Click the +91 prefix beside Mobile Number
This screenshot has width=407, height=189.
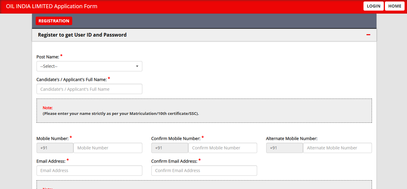coord(55,148)
